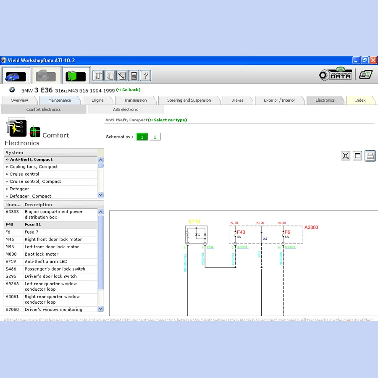
Task: Select Defogger, Compact system entry
Action: click(51, 196)
